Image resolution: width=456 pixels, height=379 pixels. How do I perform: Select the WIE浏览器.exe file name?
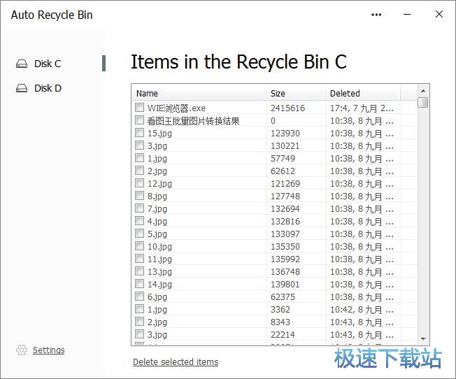pos(176,108)
